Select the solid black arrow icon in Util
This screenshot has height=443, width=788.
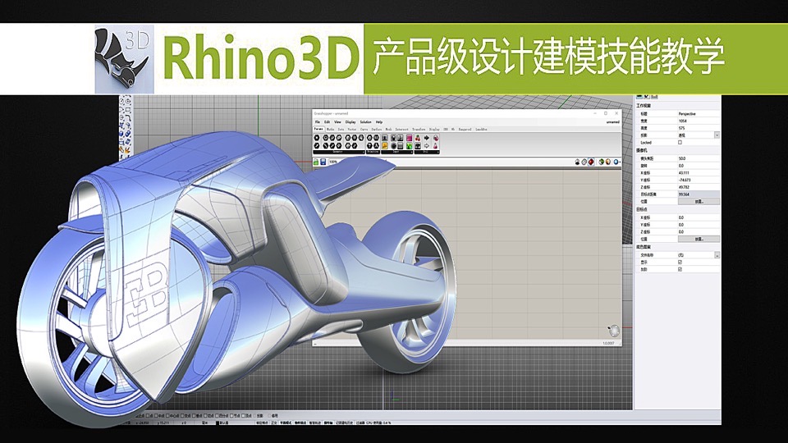tap(426, 138)
